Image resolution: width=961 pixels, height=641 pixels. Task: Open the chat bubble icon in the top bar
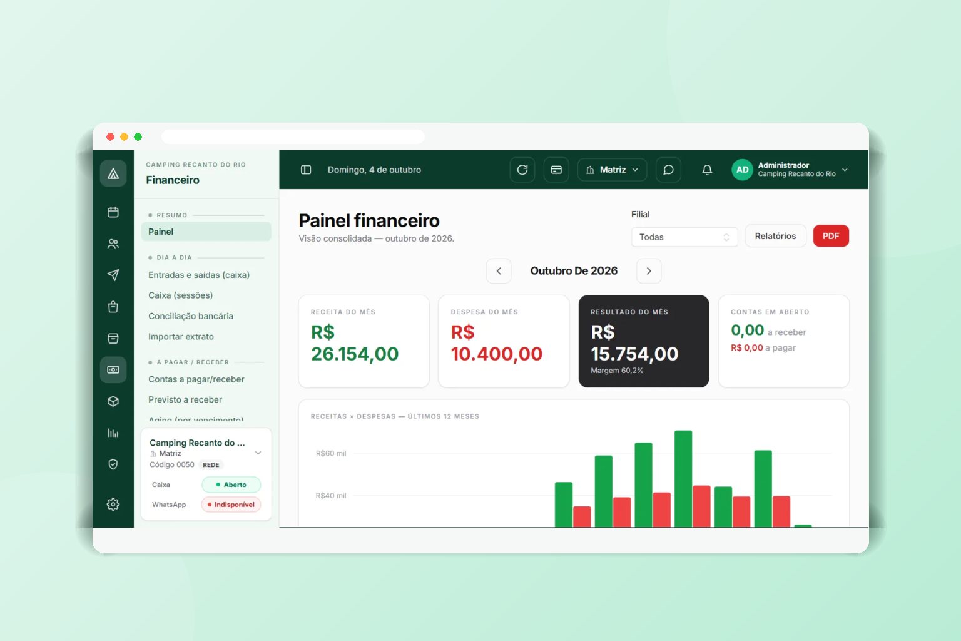pyautogui.click(x=668, y=170)
